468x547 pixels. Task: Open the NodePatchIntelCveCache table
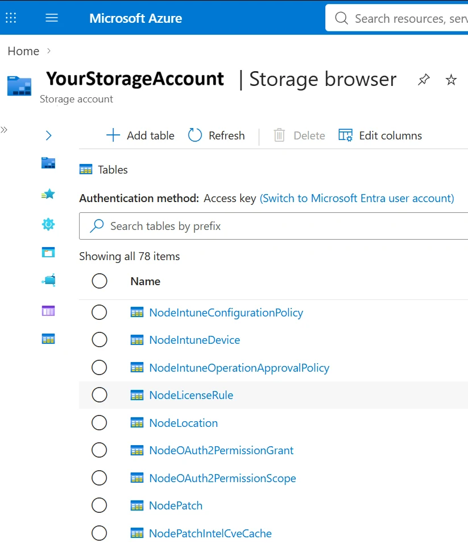[210, 533]
